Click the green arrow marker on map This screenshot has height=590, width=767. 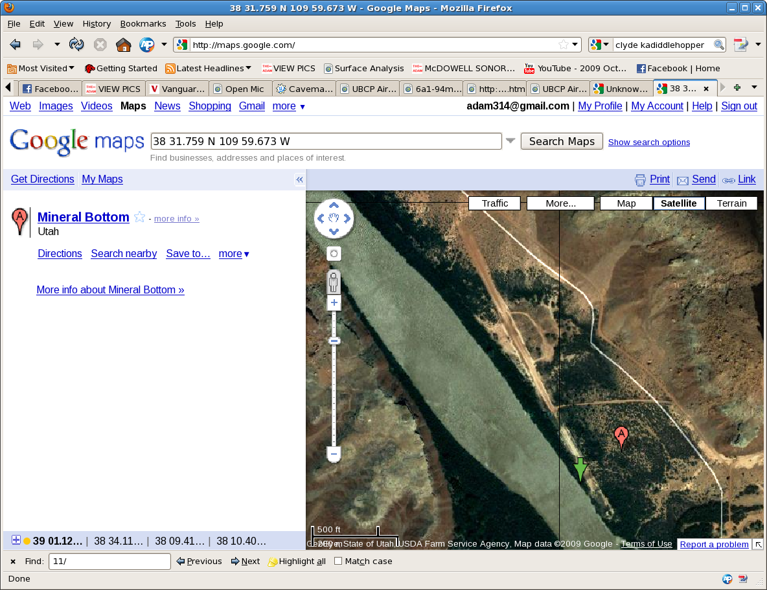pyautogui.click(x=580, y=469)
